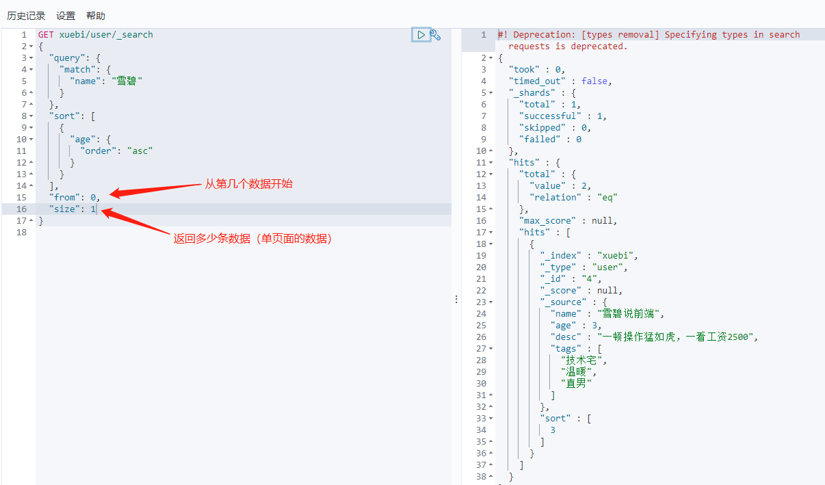Click the "温暖" tag value

click(579, 372)
